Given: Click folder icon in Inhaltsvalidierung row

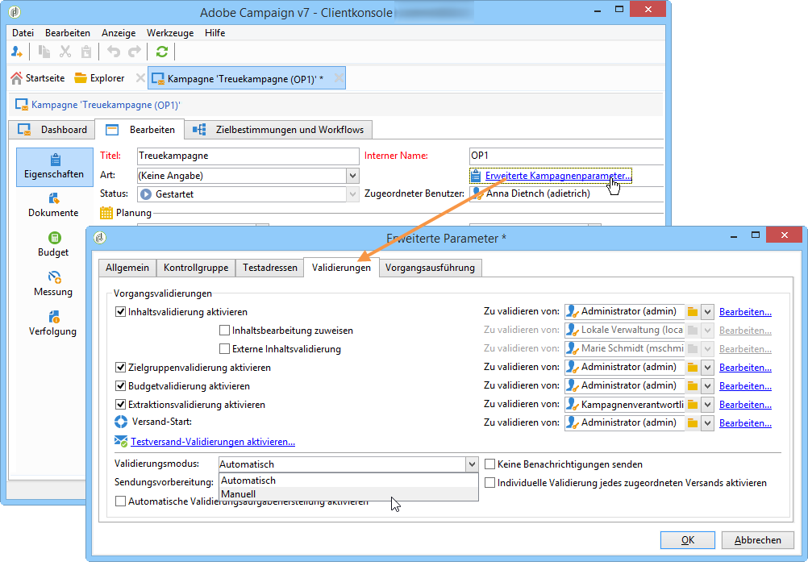Looking at the screenshot, I should coord(693,312).
